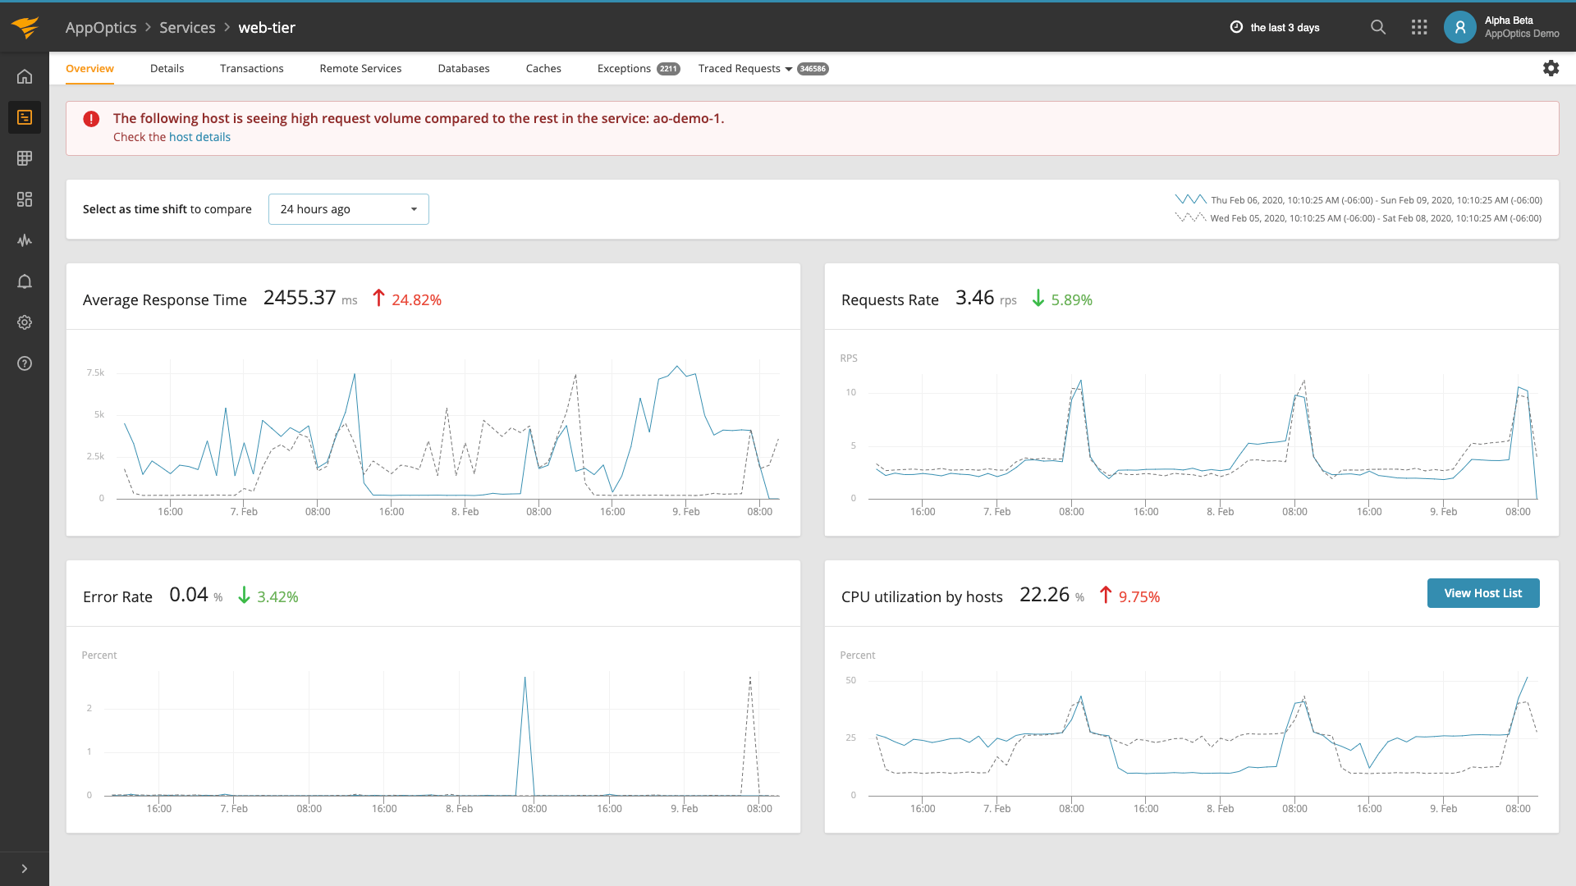Screen dimensions: 1576x886
Task: Open the '24 hours ago' time shift dropdown
Action: (x=348, y=209)
